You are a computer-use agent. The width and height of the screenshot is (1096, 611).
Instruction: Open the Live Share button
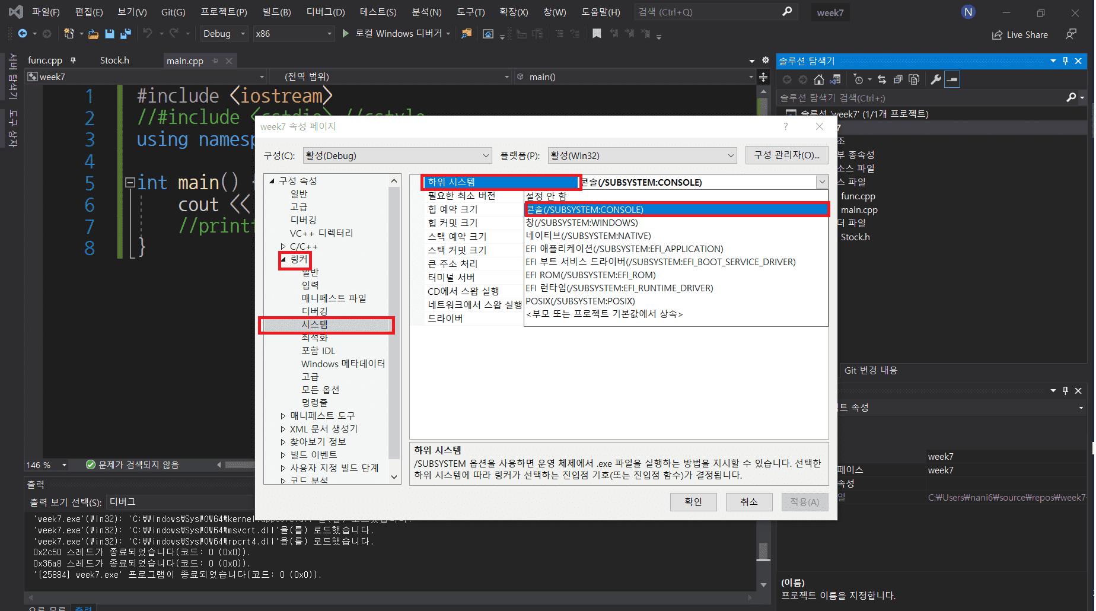click(1020, 35)
